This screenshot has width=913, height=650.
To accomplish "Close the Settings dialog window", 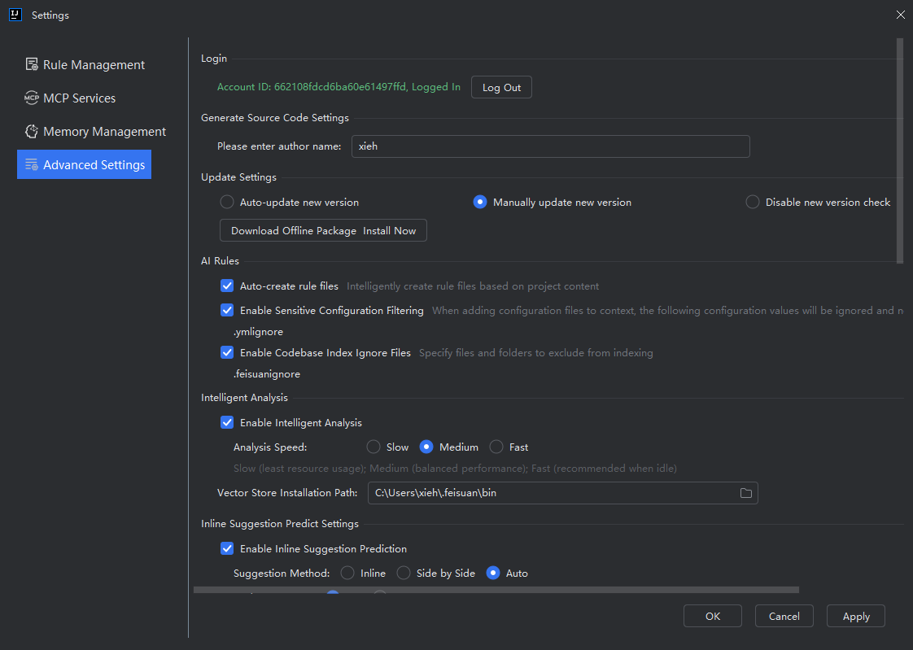I will click(x=899, y=15).
